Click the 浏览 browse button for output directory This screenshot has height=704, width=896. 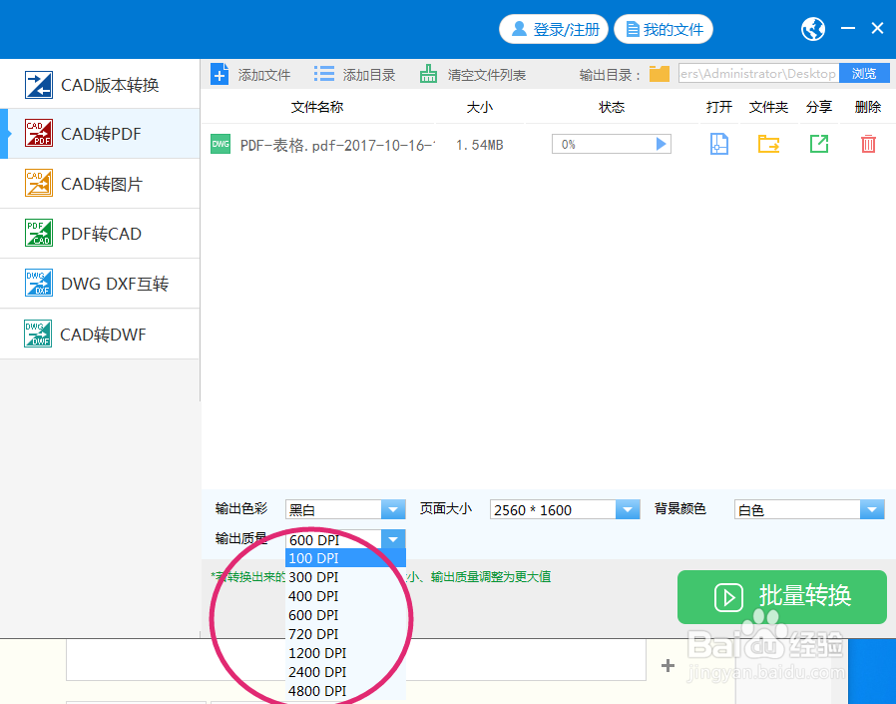(x=866, y=73)
